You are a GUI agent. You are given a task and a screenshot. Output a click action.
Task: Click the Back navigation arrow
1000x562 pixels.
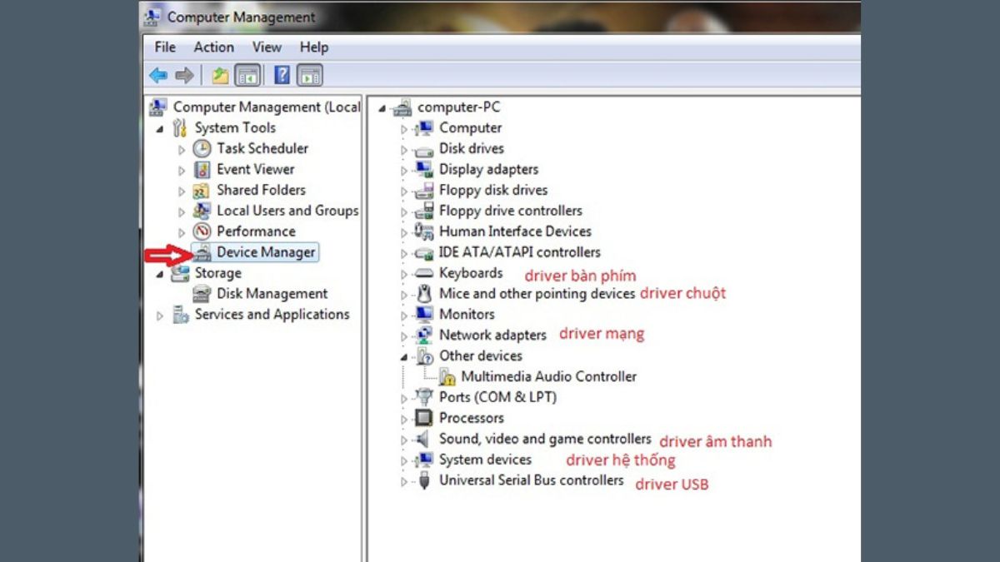coord(158,75)
